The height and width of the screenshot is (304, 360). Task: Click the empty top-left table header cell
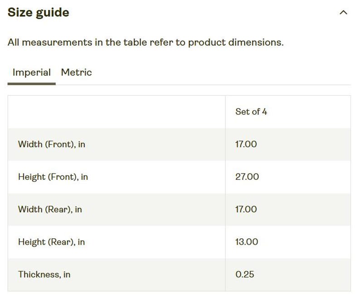pos(117,112)
